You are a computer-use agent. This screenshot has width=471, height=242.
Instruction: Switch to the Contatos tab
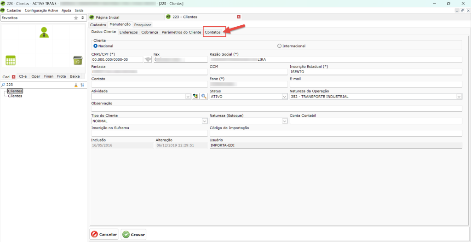(213, 32)
